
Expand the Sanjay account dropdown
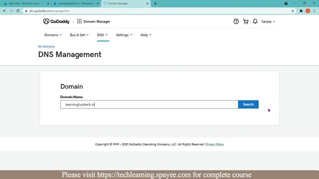click(x=268, y=21)
